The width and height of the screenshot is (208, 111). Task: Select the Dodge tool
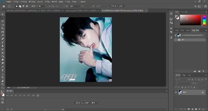(3, 63)
